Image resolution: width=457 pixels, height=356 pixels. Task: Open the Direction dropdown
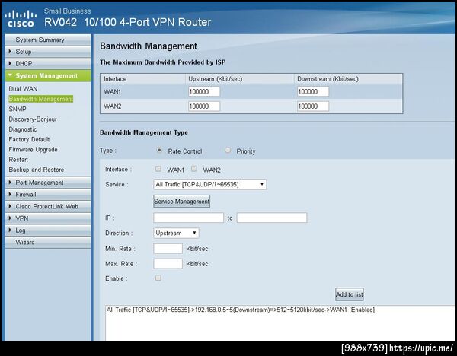click(x=177, y=234)
